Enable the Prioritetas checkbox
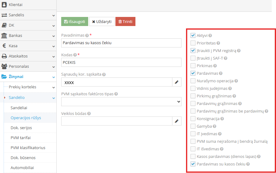The height and width of the screenshot is (173, 276). [x=193, y=43]
